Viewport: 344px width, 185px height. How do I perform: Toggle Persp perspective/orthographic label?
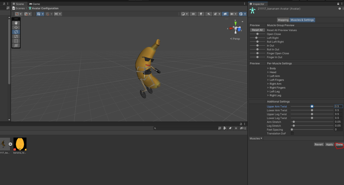coord(235,39)
